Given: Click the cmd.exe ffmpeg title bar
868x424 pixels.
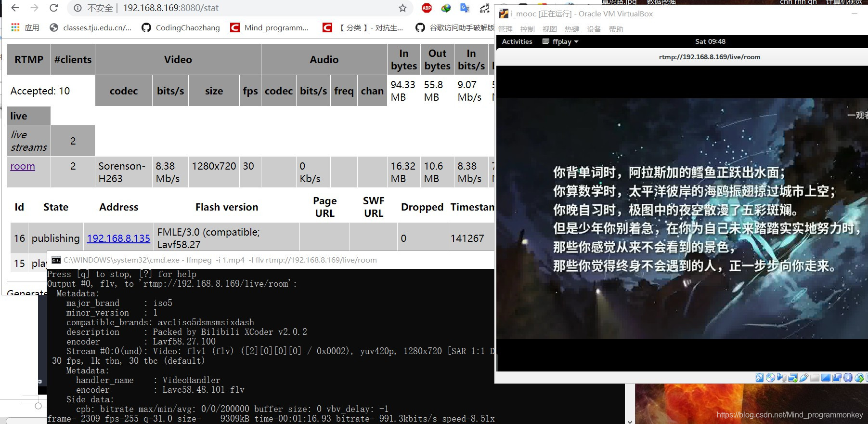Looking at the screenshot, I should coord(271,260).
